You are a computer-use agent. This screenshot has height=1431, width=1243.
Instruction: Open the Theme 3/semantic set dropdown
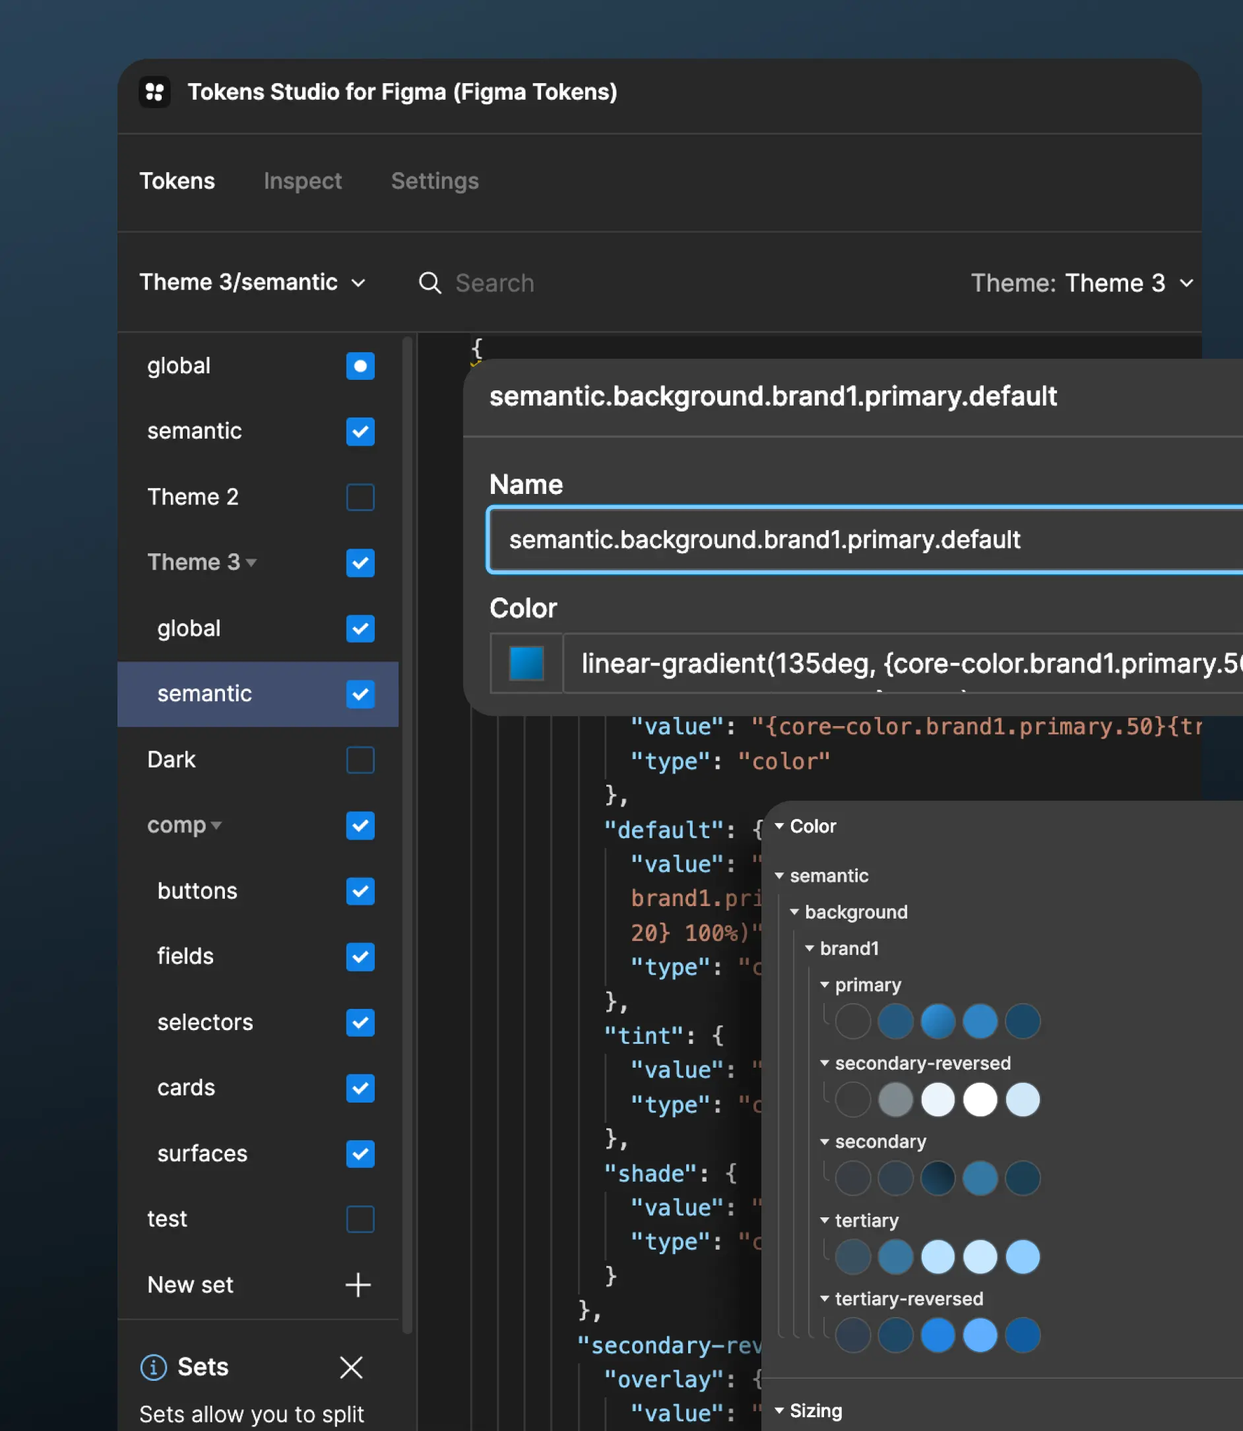(253, 282)
